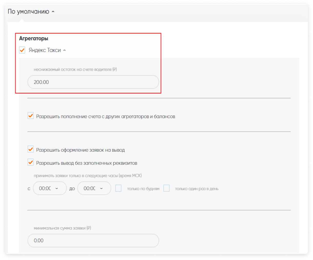The image size is (313, 260).
Task: Click the chevron inside the end time selector
Action: [101, 189]
